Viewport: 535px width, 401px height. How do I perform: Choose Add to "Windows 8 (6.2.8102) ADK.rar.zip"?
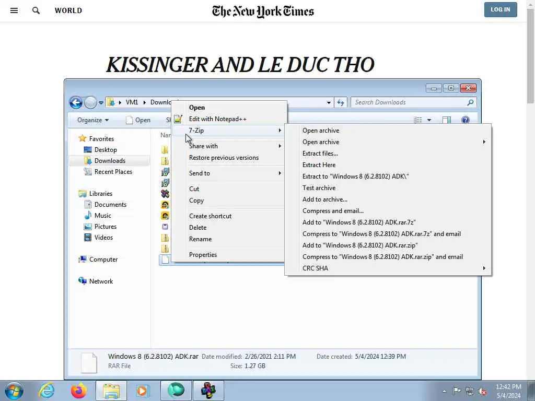pos(388,245)
